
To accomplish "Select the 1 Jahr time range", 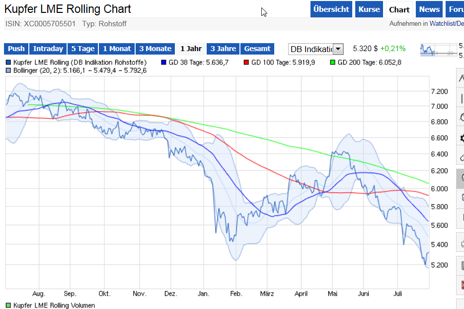I will [x=191, y=49].
